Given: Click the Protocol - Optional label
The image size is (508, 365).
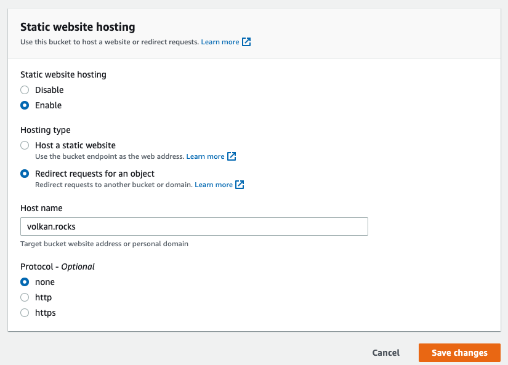Looking at the screenshot, I should coord(57,267).
